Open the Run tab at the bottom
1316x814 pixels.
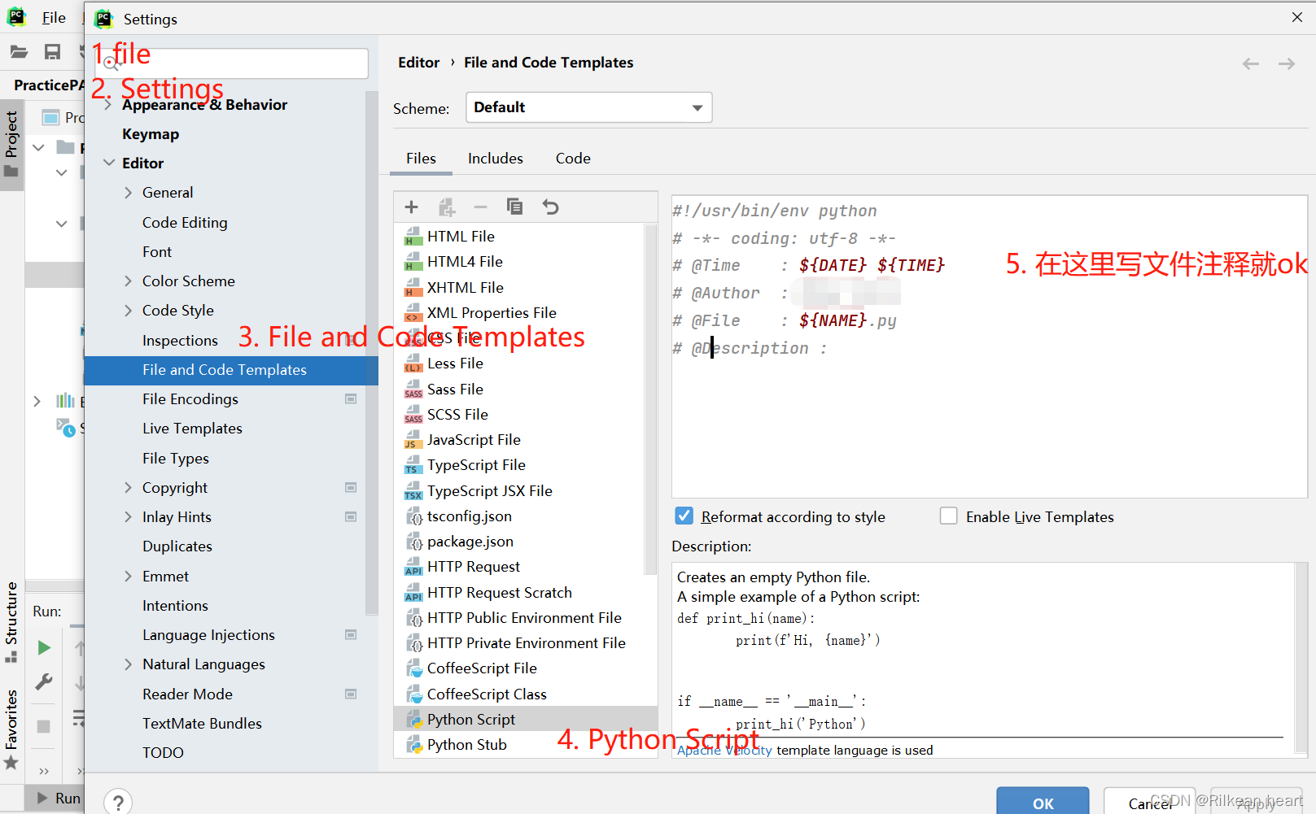(x=57, y=799)
